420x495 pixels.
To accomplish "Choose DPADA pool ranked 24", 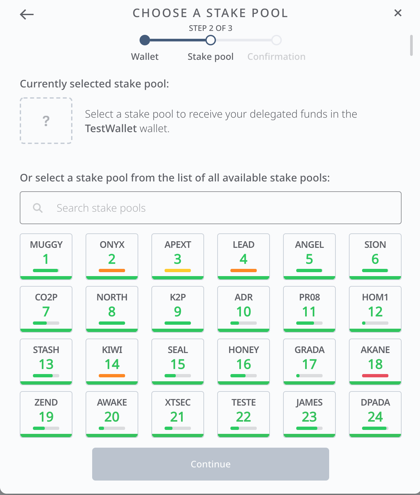I will click(x=375, y=414).
